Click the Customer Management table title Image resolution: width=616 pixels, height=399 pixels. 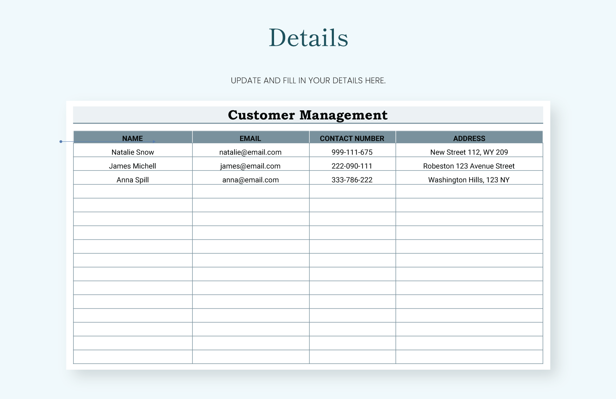click(308, 115)
